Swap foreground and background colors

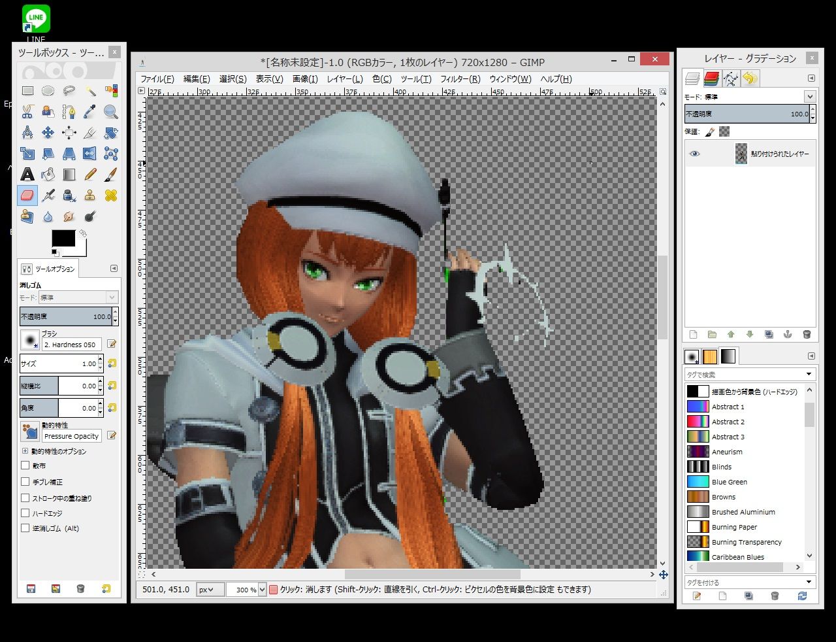[x=83, y=233]
